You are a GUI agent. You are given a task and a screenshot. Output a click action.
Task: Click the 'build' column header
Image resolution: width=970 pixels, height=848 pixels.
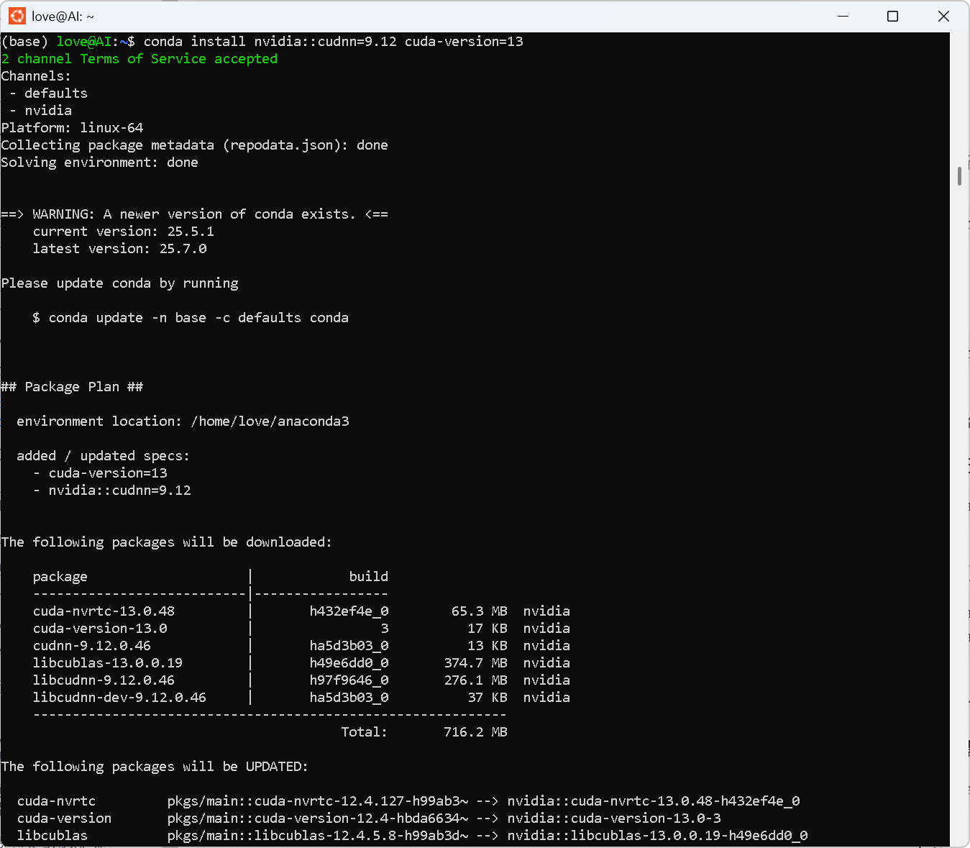click(x=369, y=577)
